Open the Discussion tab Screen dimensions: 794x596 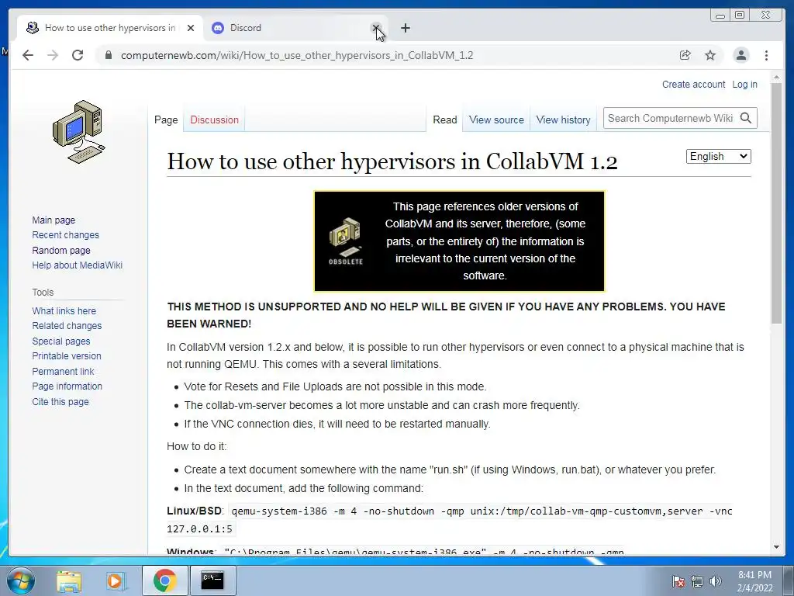[x=214, y=120]
